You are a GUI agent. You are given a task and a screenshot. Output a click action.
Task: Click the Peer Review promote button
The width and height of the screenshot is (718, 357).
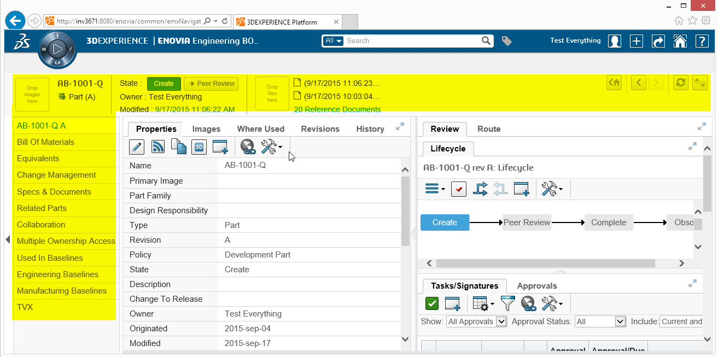point(211,84)
